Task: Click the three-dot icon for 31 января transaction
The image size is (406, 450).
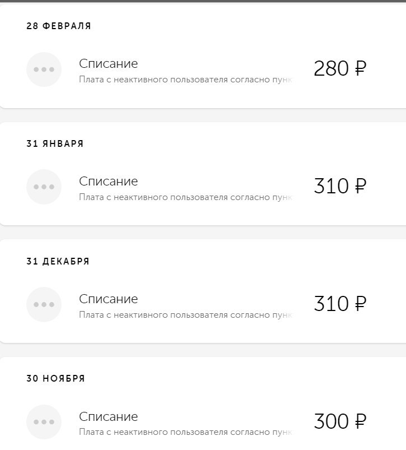Action: point(44,187)
